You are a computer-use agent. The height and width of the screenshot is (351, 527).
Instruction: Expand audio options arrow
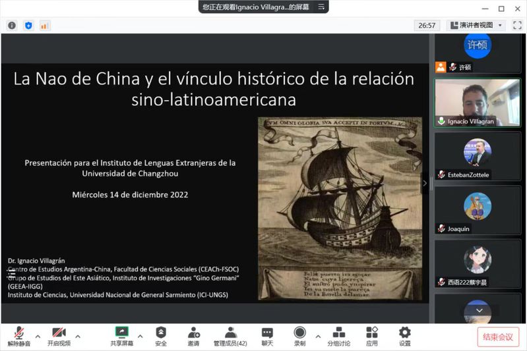pos(38,336)
